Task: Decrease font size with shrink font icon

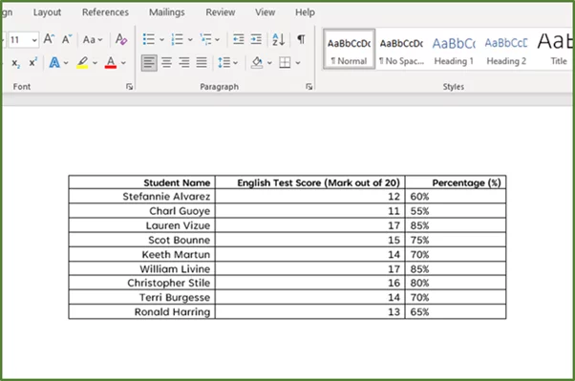Action: 66,39
